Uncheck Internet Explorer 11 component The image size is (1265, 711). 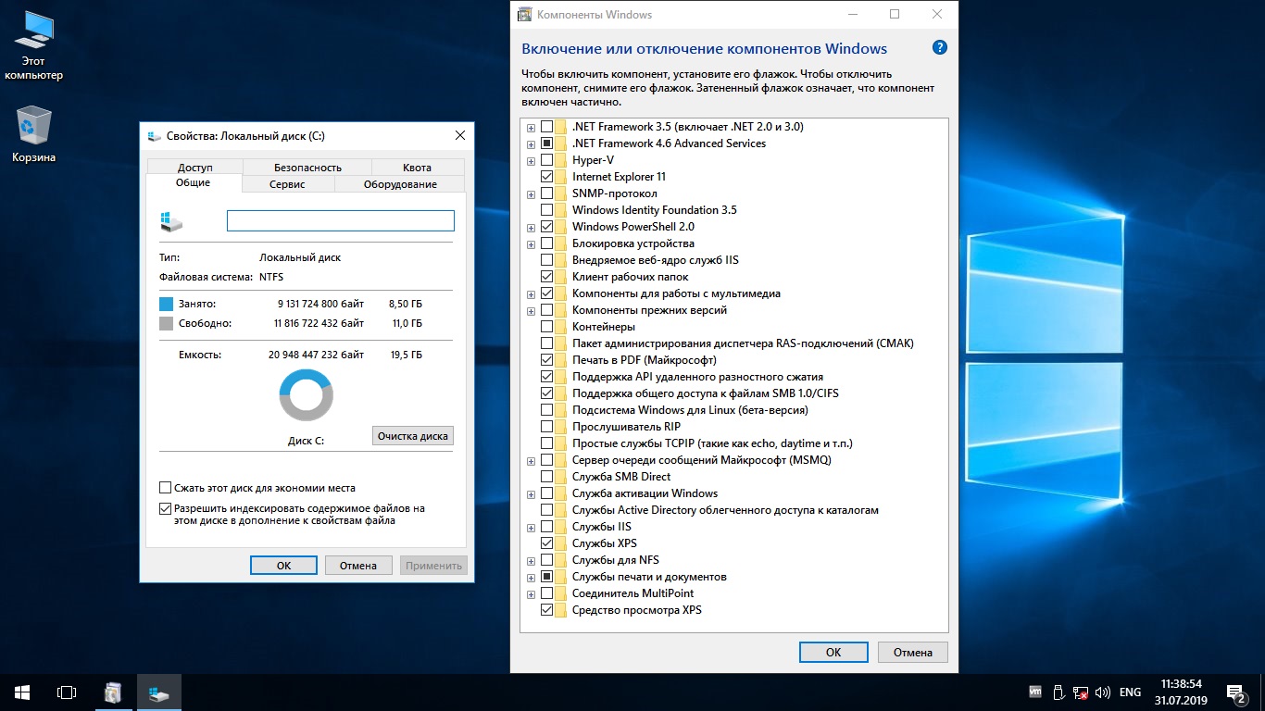point(547,177)
